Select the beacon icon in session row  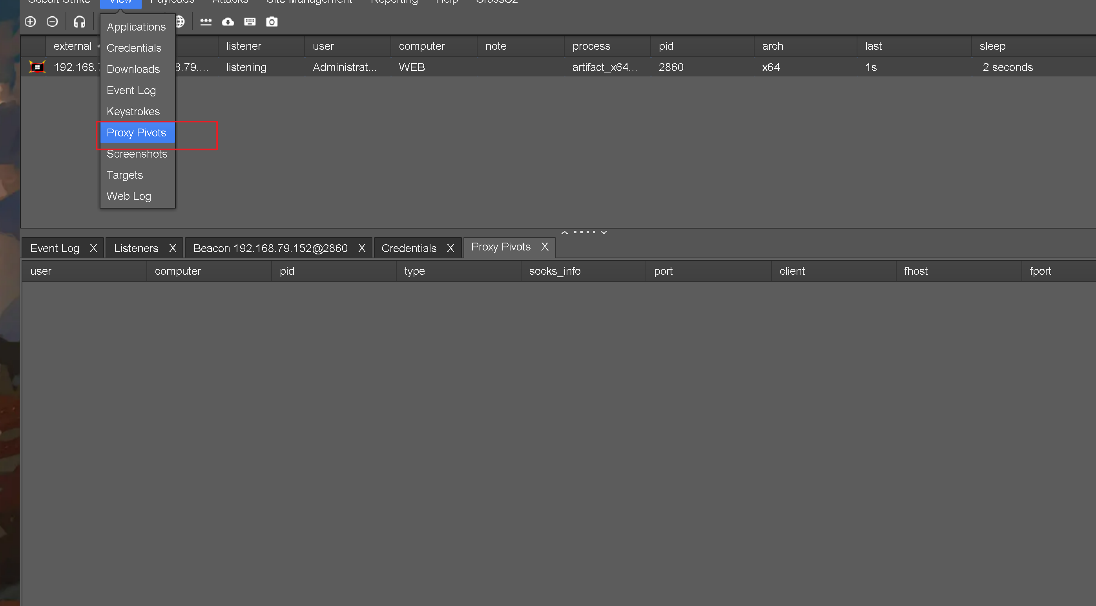[x=37, y=67]
